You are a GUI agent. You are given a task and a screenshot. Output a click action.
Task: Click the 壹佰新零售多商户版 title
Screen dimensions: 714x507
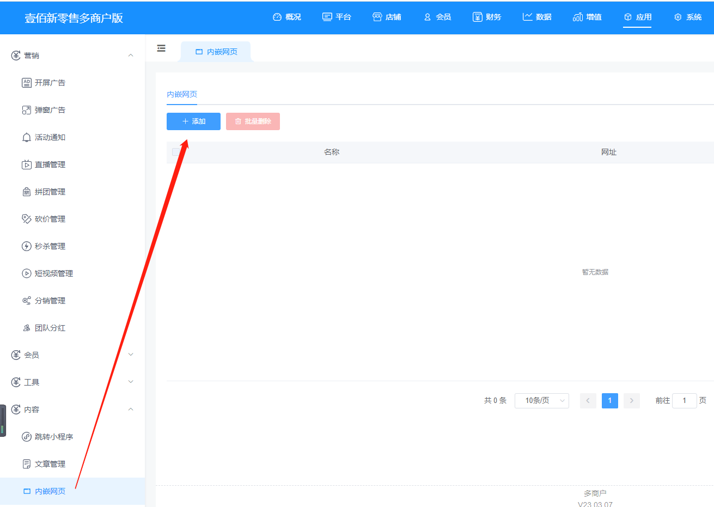[x=74, y=17]
